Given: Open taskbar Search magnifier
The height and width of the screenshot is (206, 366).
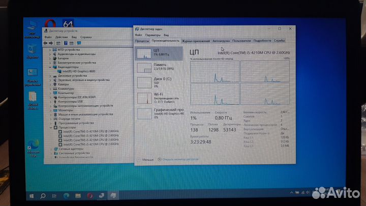Looking at the screenshot, I should click(x=43, y=196).
